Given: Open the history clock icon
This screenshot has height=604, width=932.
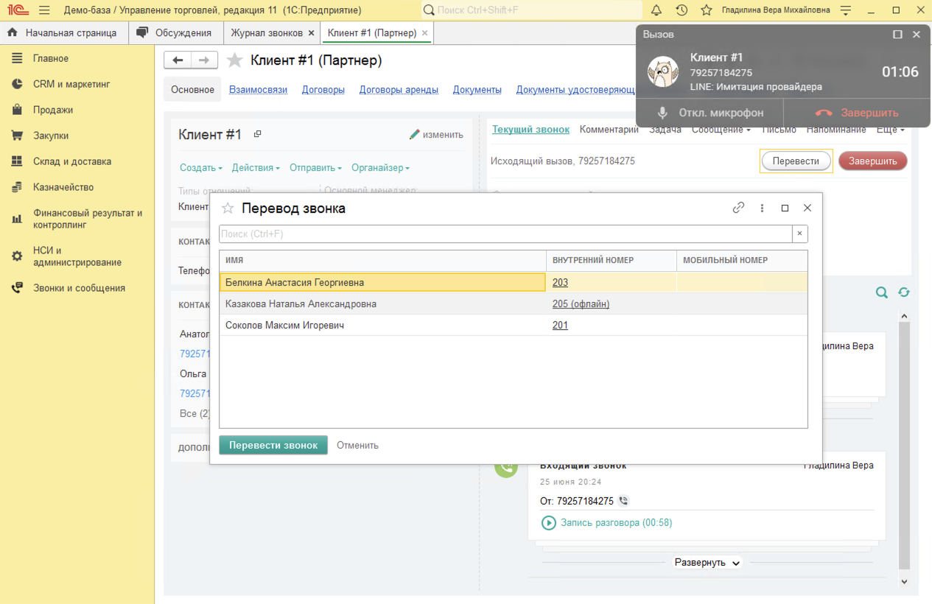Looking at the screenshot, I should [x=682, y=10].
